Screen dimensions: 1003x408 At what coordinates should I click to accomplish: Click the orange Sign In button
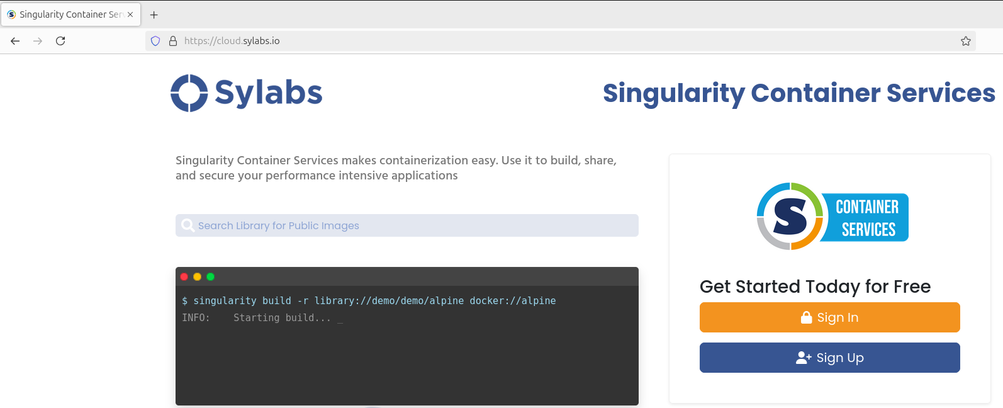pyautogui.click(x=829, y=317)
